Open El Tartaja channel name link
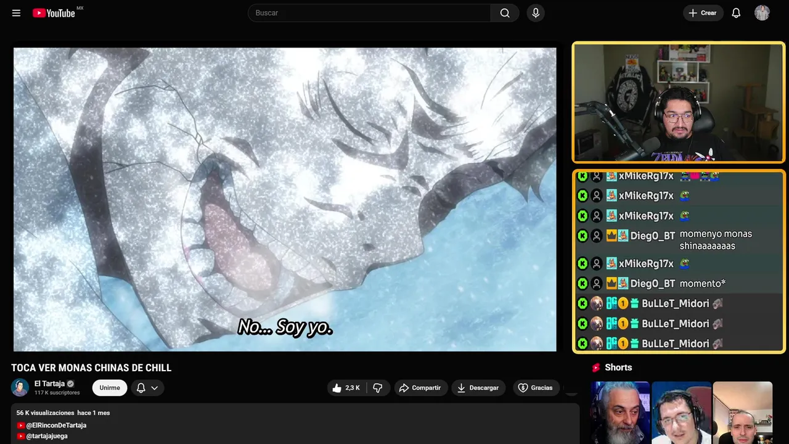789x444 pixels. click(49, 384)
